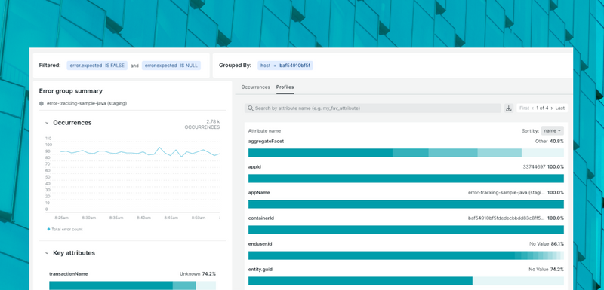Click the aggregateFacet distribution bar
The image size is (604, 290).
406,153
